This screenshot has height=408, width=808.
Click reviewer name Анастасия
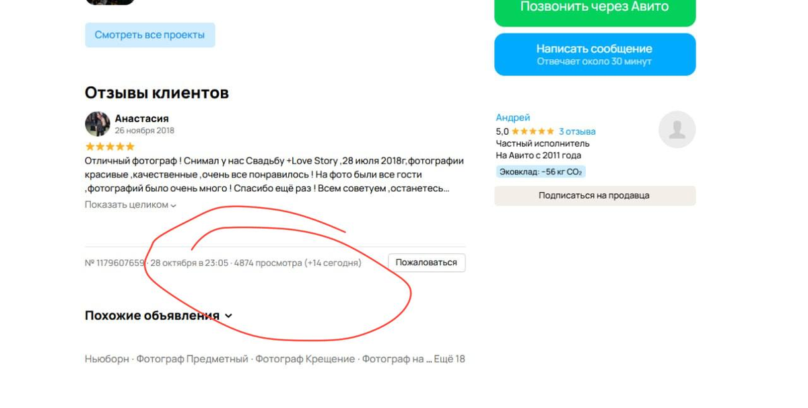tap(141, 118)
